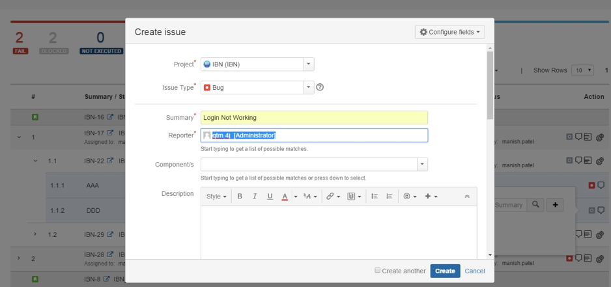Image resolution: width=611 pixels, height=287 pixels.
Task: Insert a bullet list
Action: pyautogui.click(x=375, y=197)
